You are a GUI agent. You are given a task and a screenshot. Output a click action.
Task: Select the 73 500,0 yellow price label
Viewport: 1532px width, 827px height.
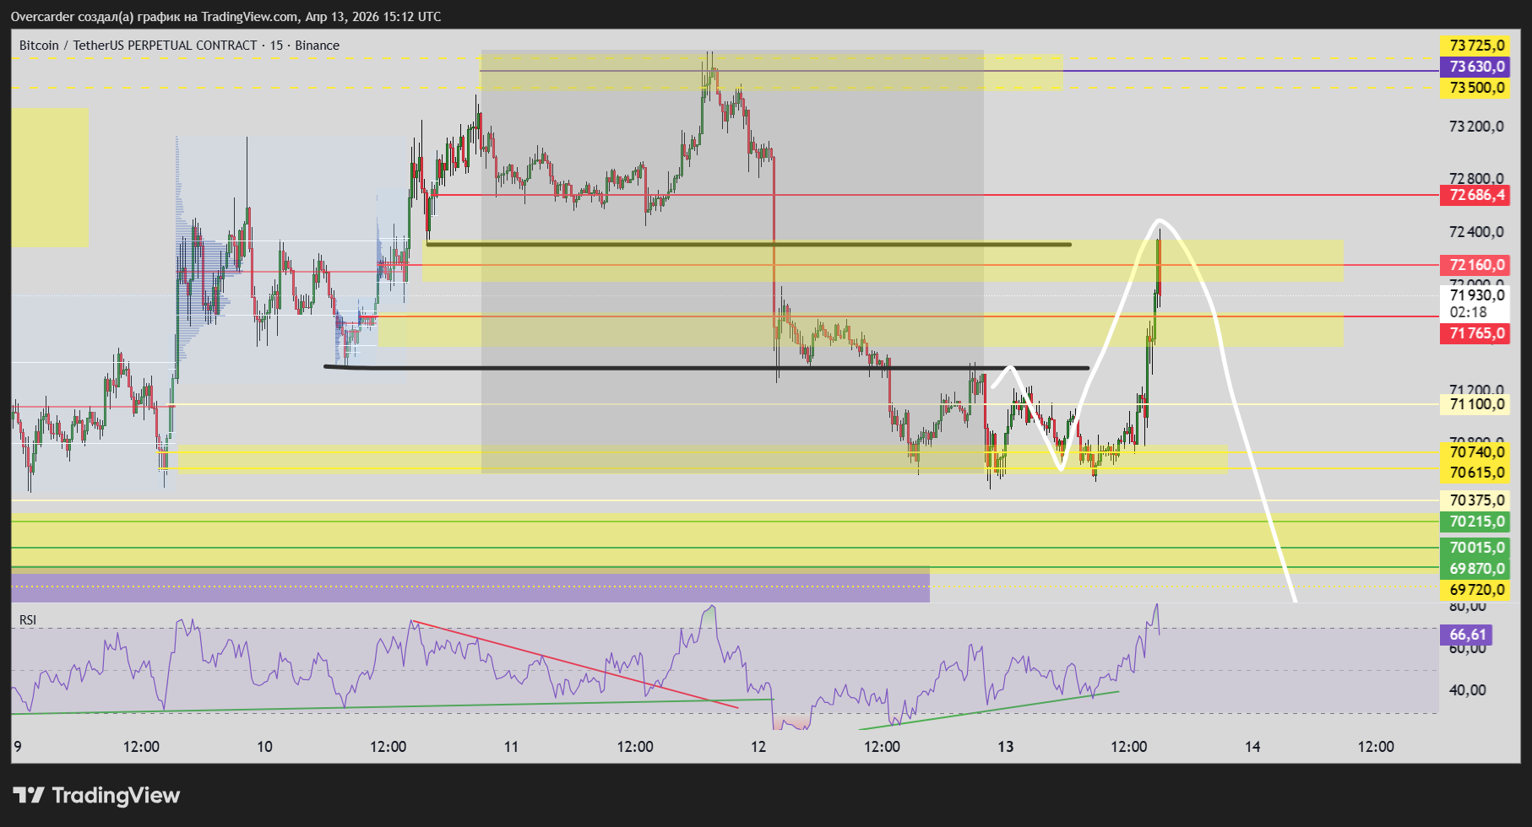(x=1474, y=88)
